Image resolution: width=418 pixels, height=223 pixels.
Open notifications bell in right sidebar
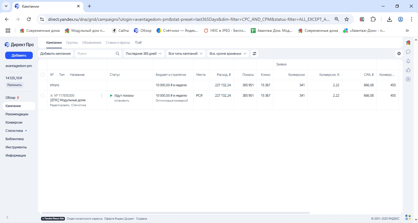408,61
